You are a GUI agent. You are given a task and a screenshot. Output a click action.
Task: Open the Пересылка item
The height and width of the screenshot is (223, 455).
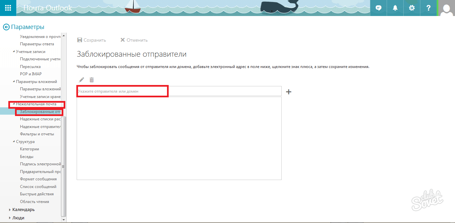(30, 67)
